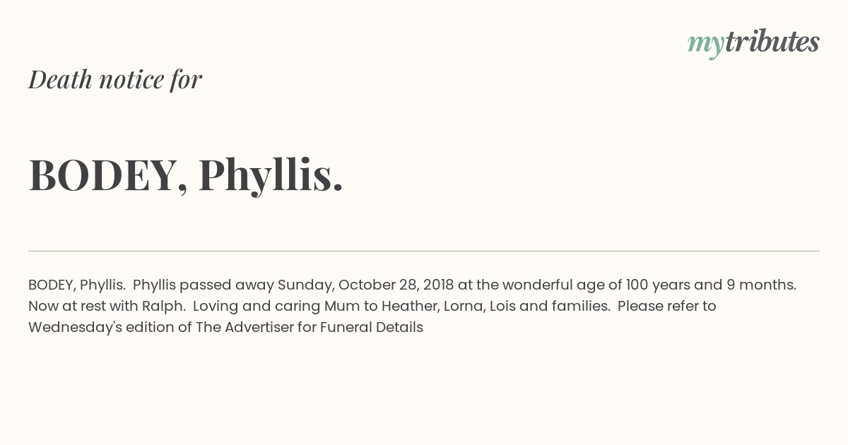
Task: Click 'Funeral Details' text
Action: tap(372, 328)
